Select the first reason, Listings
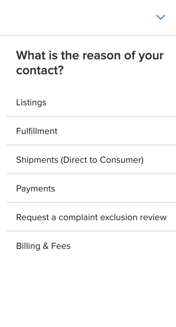Screen dimensions: 176x327 (91, 102)
